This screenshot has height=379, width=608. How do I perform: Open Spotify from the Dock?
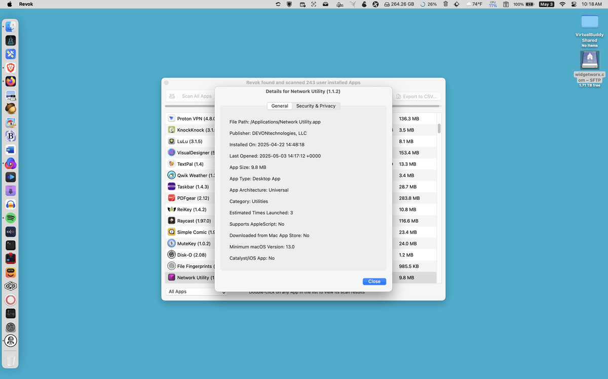point(11,218)
